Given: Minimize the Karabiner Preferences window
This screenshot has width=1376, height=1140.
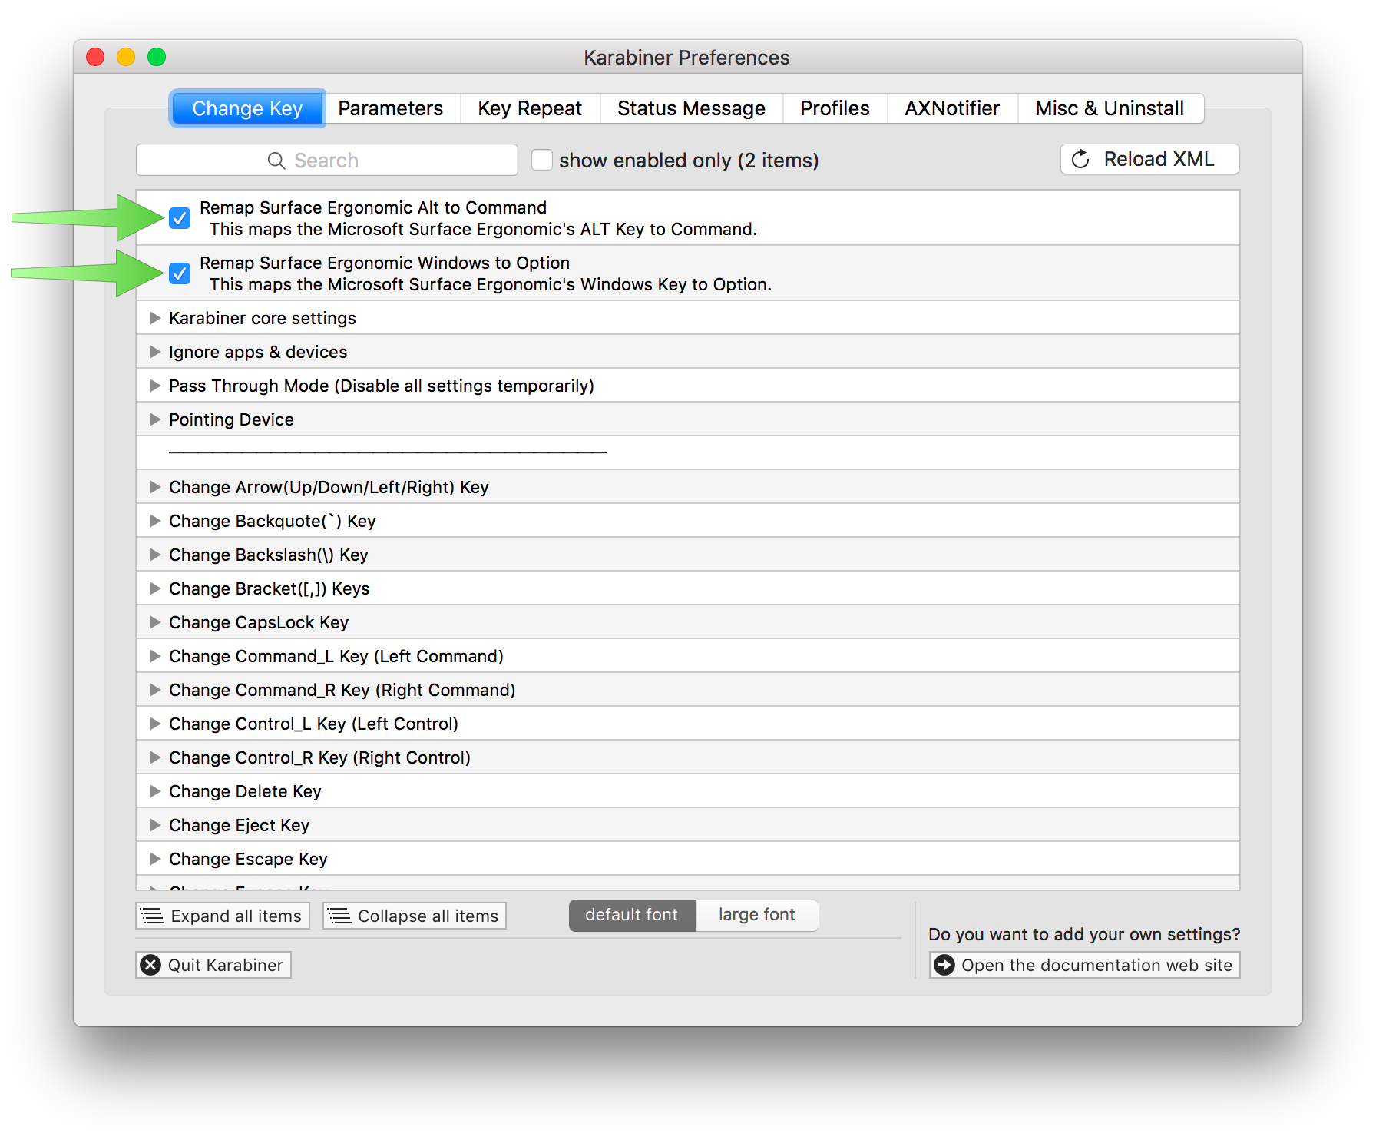Looking at the screenshot, I should 126,57.
